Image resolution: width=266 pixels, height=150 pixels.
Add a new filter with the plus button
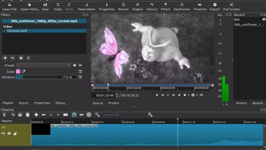tap(5, 58)
